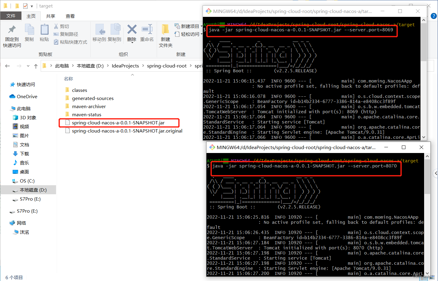Image resolution: width=438 pixels, height=281 pixels.
Task: Go up one folder level arrow
Action: pos(36,66)
